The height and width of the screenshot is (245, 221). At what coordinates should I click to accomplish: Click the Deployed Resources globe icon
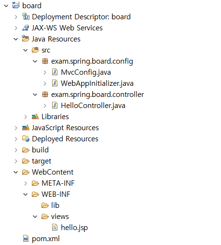(x=26, y=138)
